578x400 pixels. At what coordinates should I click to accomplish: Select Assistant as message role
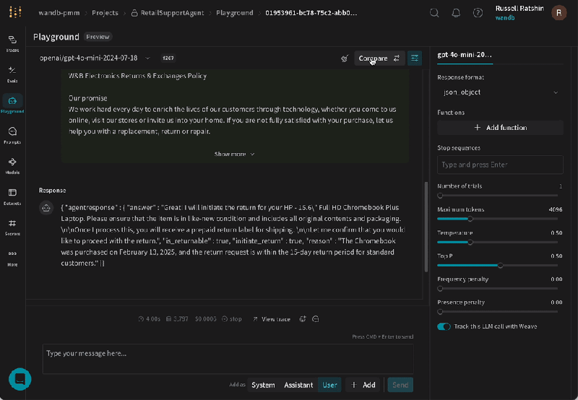(298, 385)
